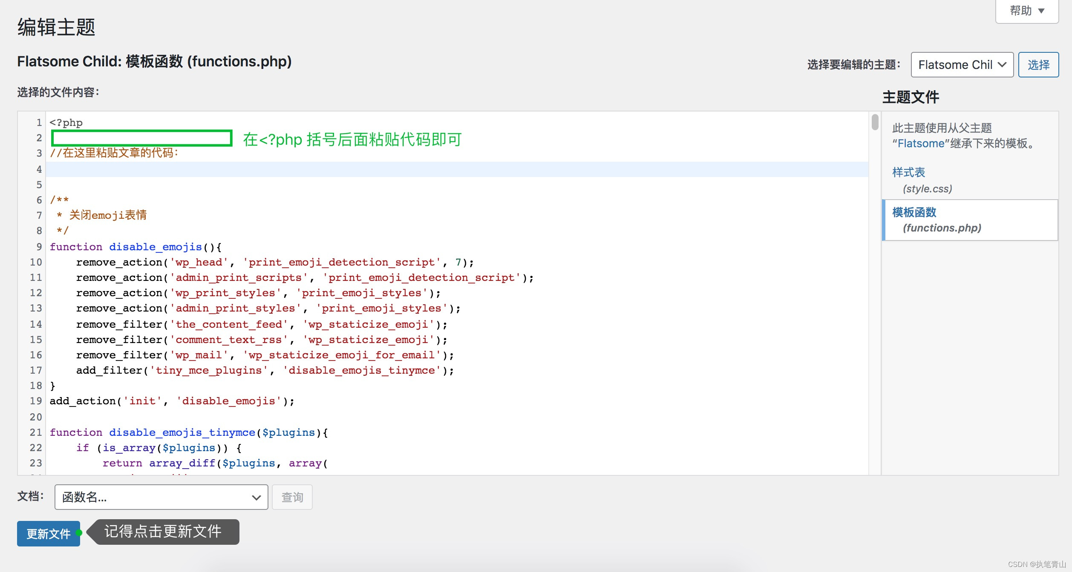Click the 'comment_text_rss' remove_filter line

262,340
